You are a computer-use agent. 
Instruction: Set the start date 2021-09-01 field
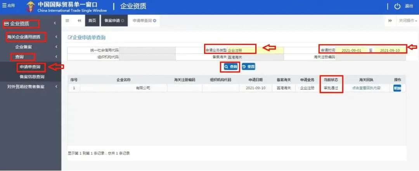click(x=351, y=50)
